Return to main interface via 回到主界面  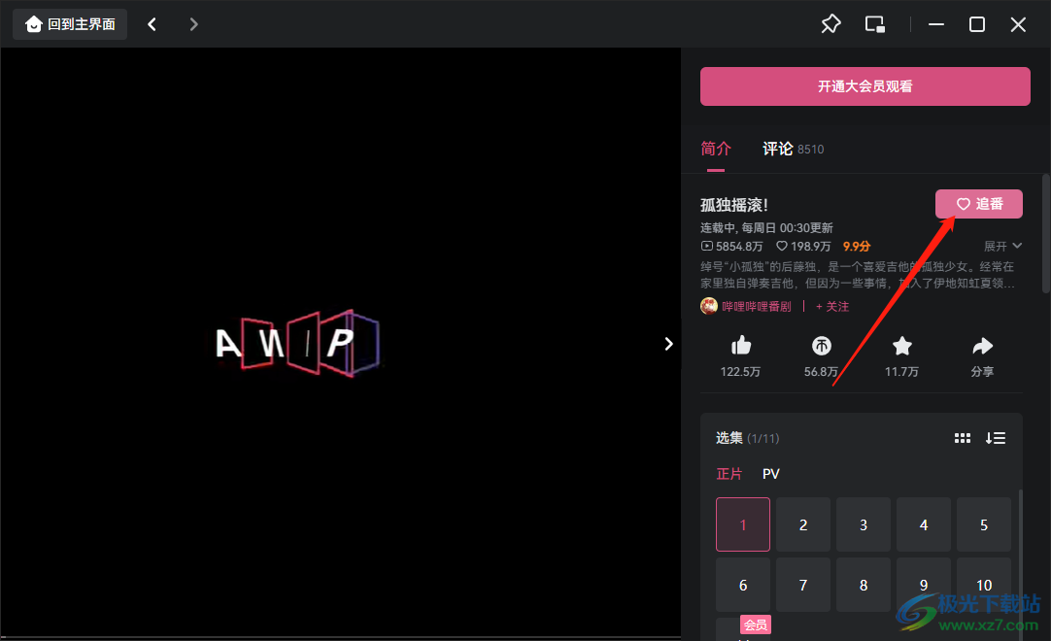click(x=70, y=25)
